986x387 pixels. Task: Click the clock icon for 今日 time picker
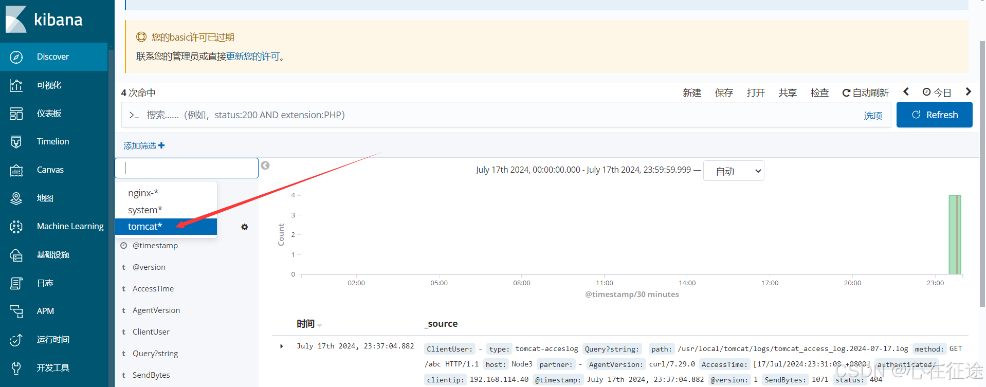(926, 92)
